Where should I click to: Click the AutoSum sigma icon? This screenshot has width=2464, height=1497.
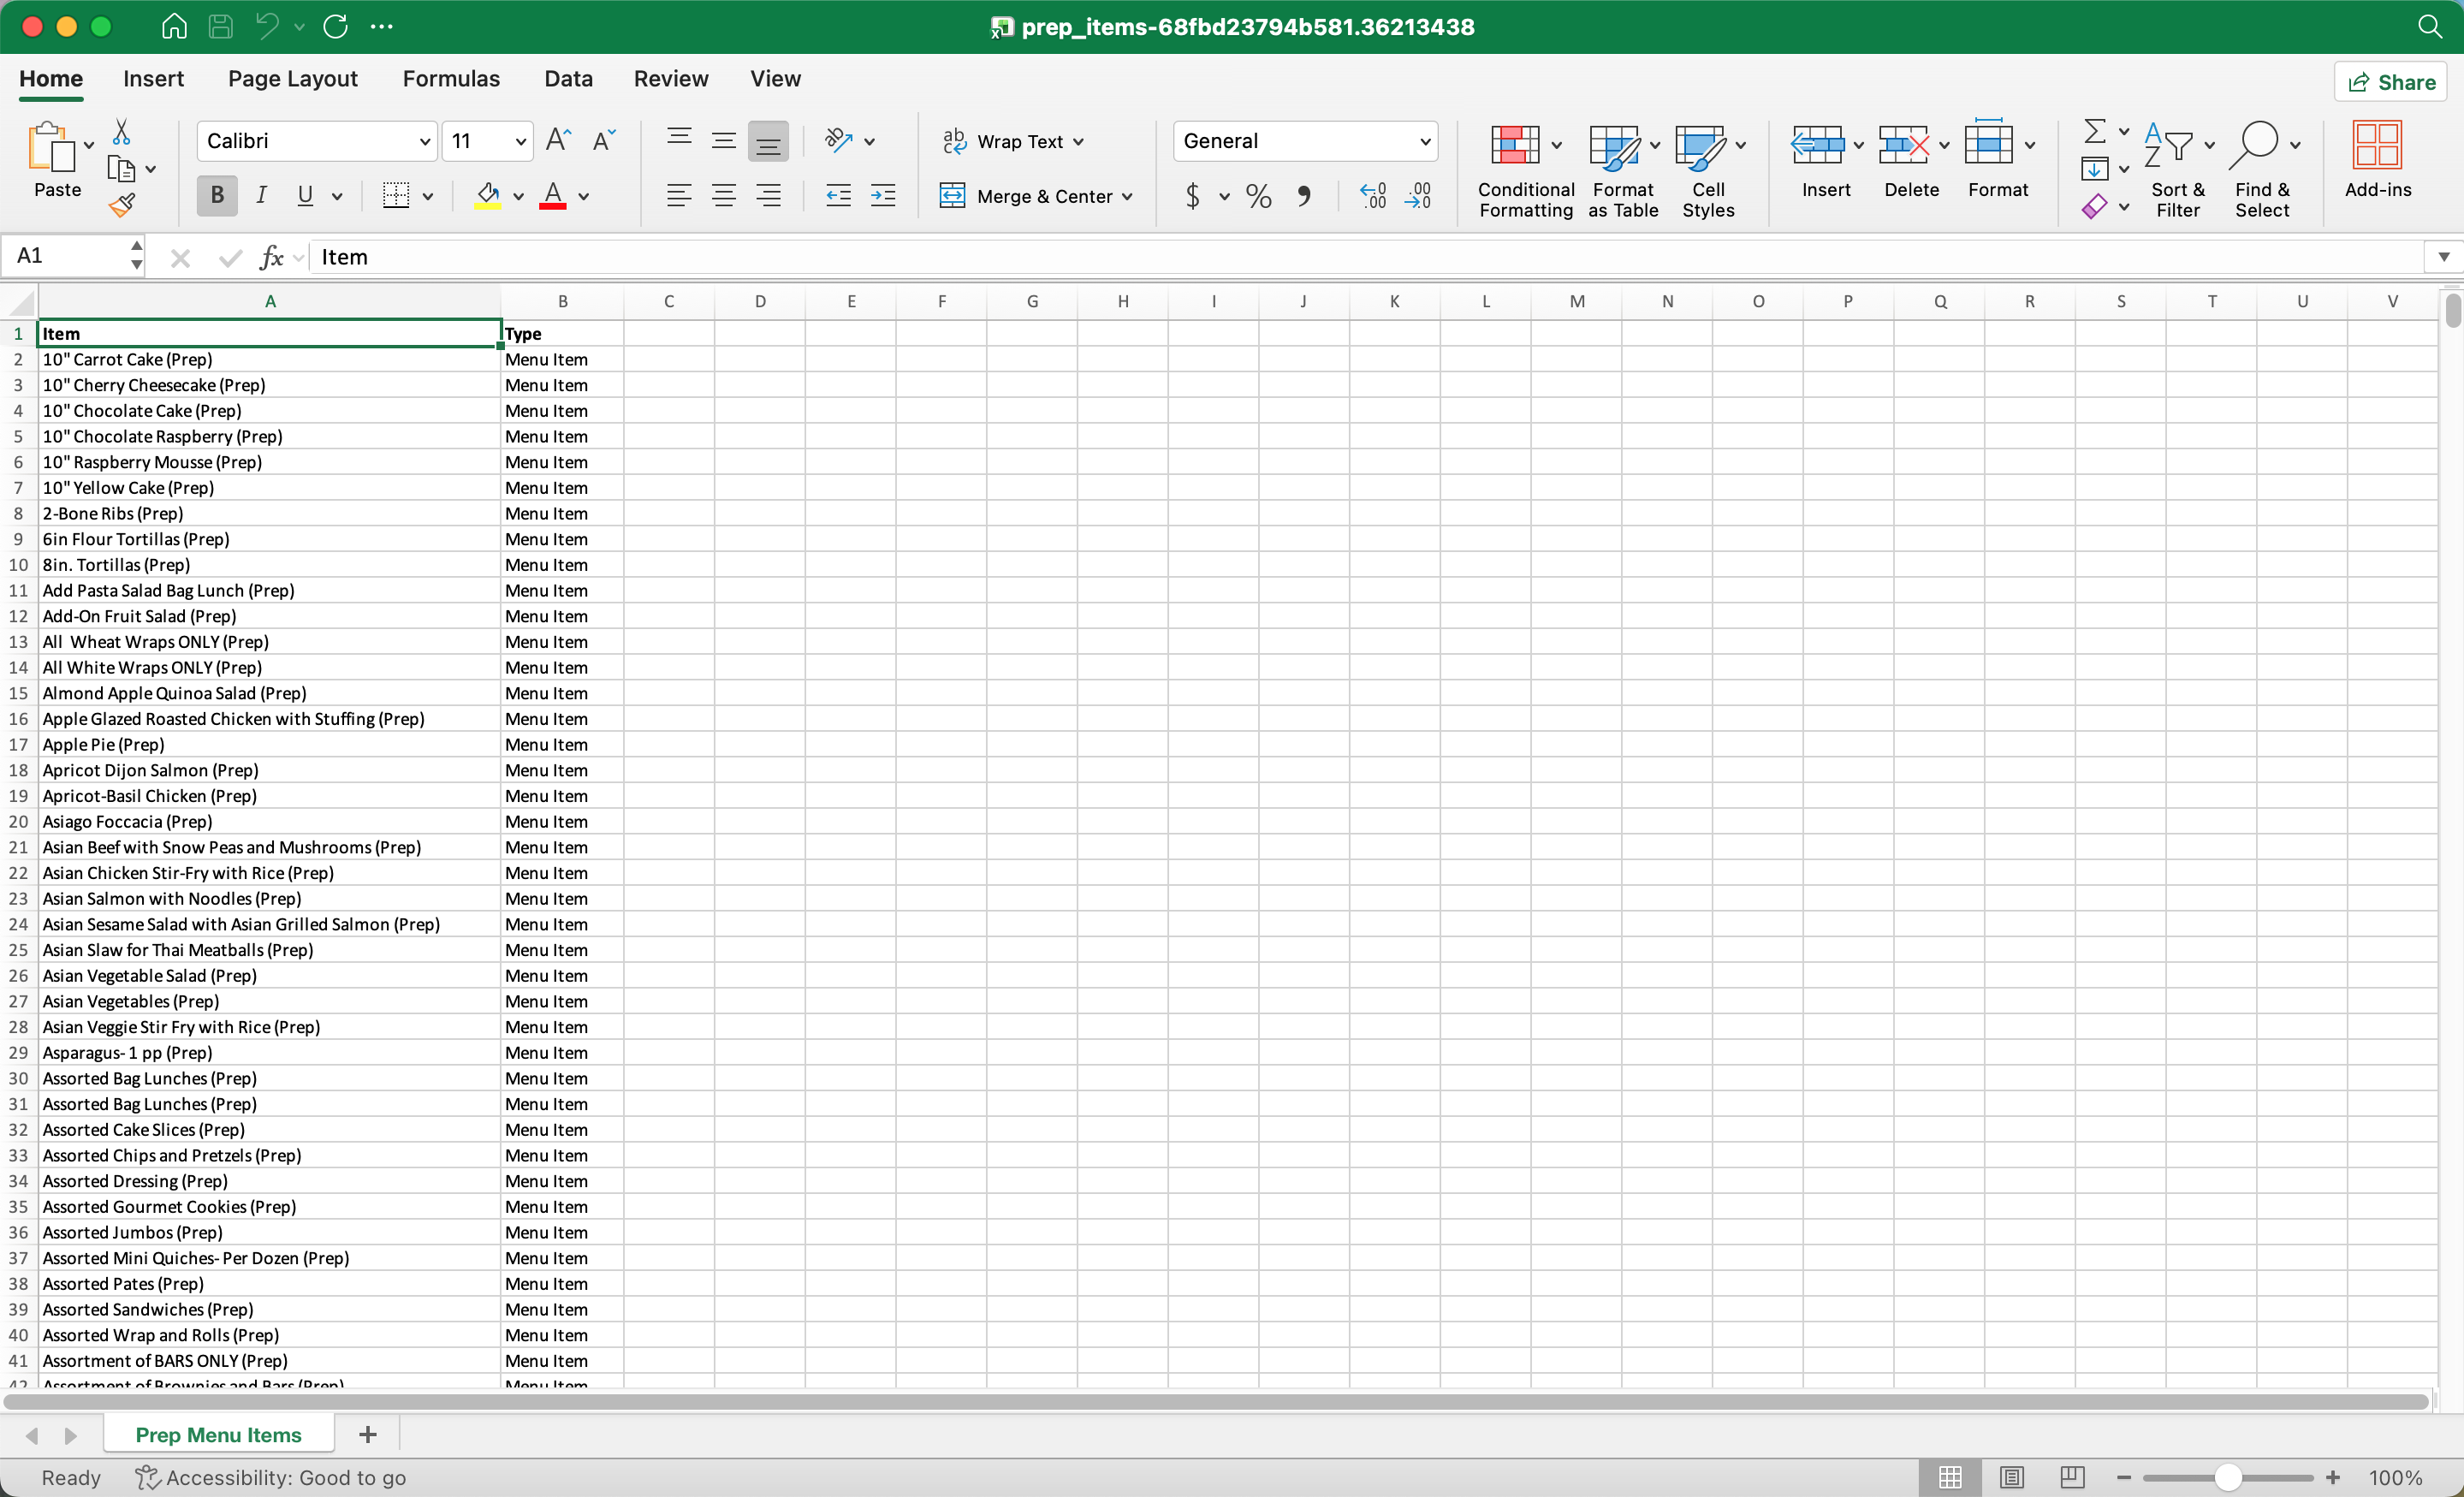pos(2094,132)
